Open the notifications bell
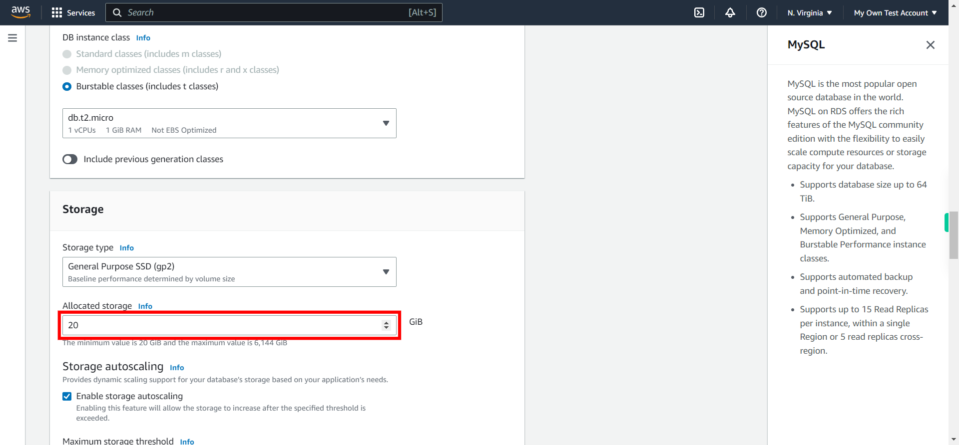Image resolution: width=959 pixels, height=445 pixels. tap(730, 12)
